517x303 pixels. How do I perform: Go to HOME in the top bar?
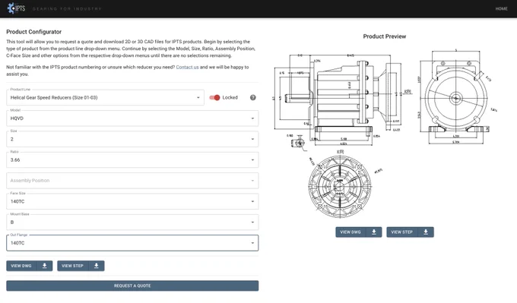point(501,8)
